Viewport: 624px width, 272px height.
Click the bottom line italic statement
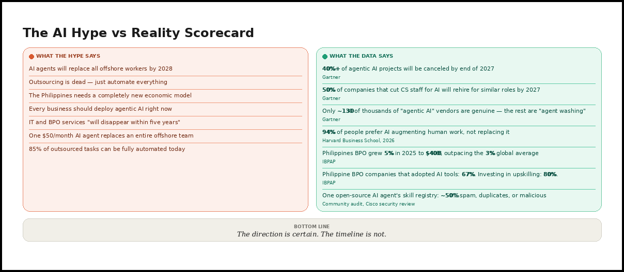click(x=311, y=234)
